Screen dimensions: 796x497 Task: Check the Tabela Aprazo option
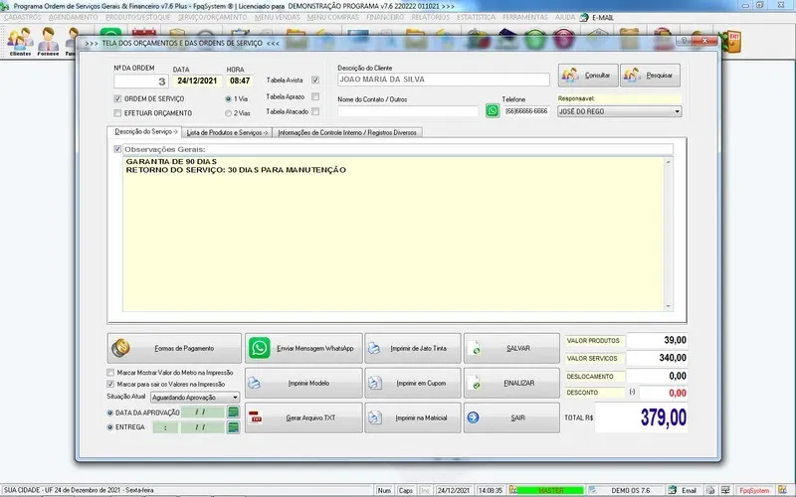tap(315, 96)
